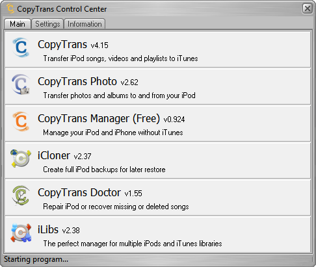Click the v2.62 version label

(129, 83)
